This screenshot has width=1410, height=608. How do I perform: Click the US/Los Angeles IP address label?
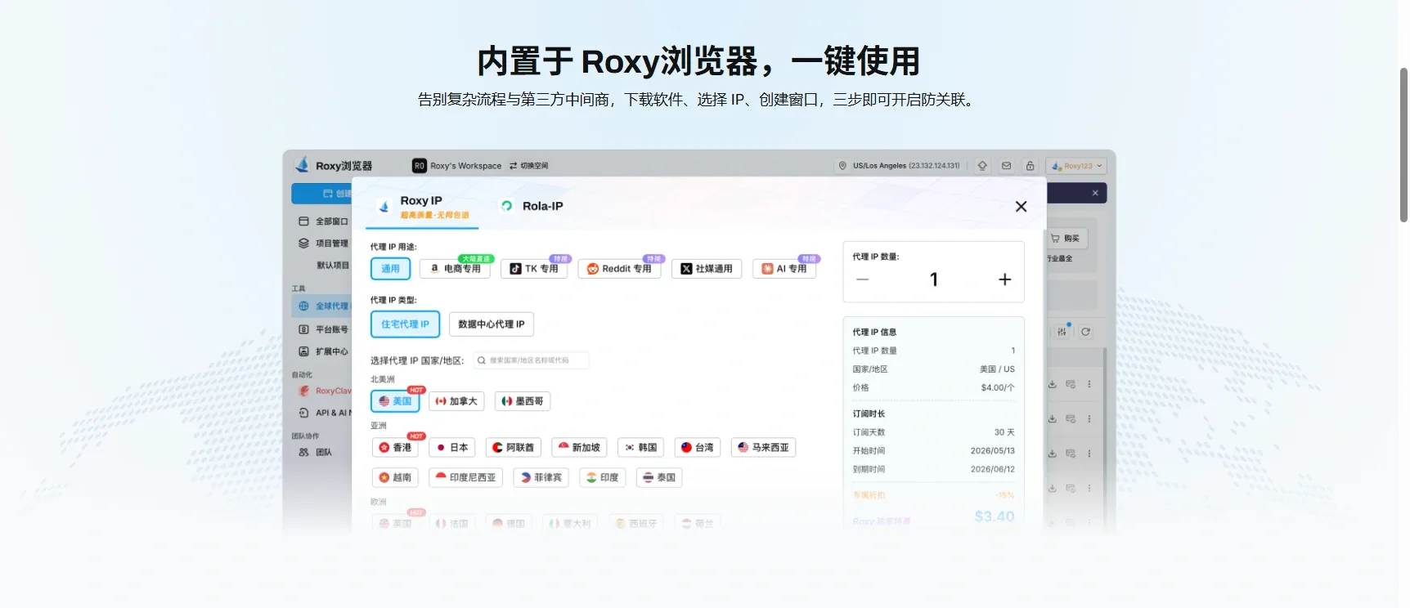point(906,166)
